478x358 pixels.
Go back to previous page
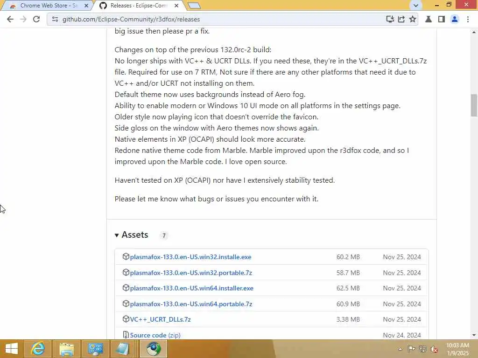[x=10, y=19]
